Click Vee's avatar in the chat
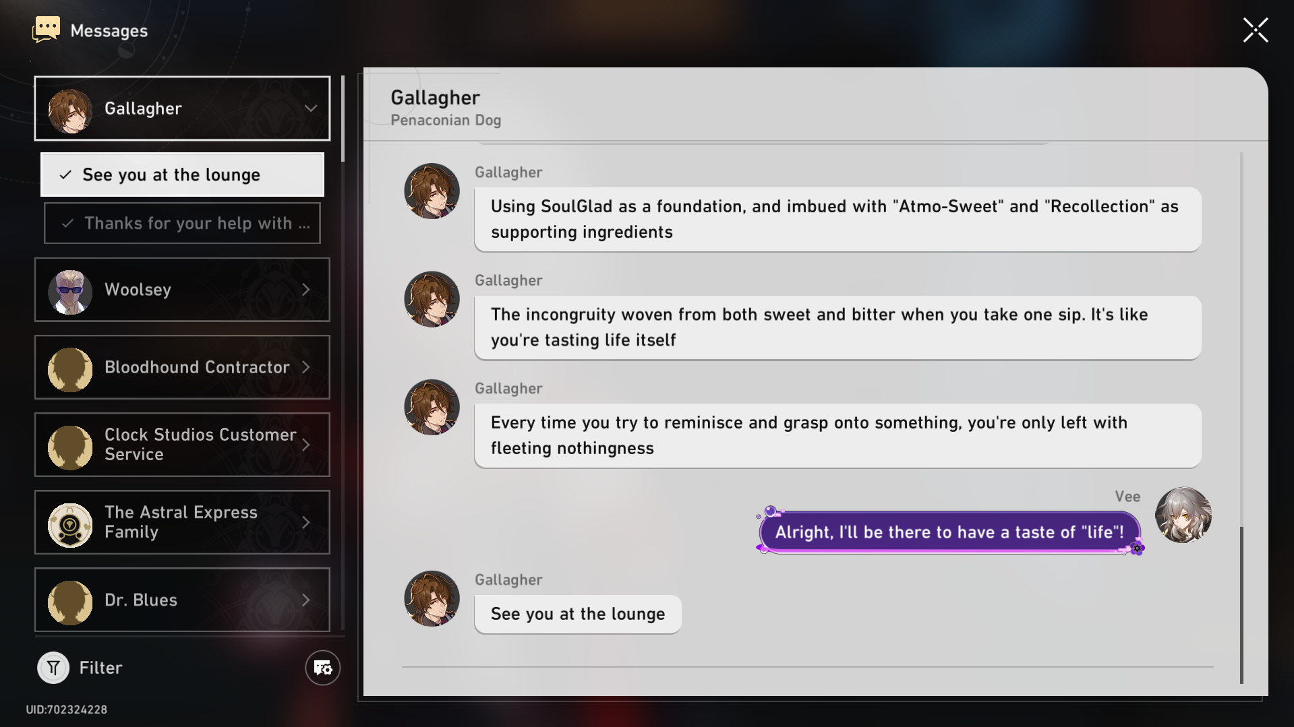The height and width of the screenshot is (727, 1294). pyautogui.click(x=1183, y=515)
